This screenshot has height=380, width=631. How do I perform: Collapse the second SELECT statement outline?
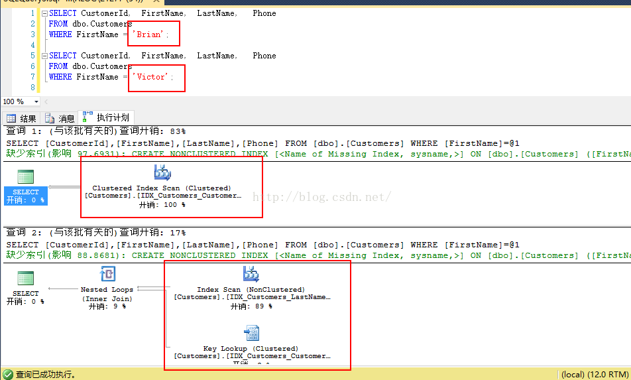pos(44,56)
